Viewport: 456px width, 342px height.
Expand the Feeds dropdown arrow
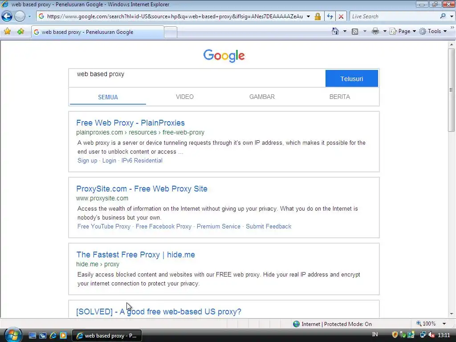click(365, 31)
